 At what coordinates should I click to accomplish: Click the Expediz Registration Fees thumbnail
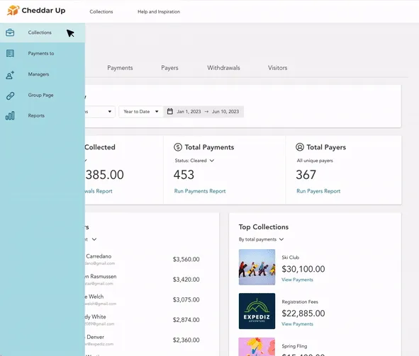[x=257, y=311]
